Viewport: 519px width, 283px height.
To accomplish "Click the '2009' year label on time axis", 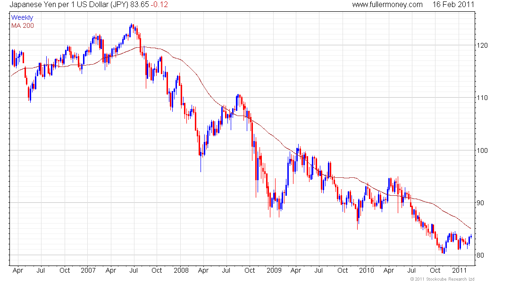I will 274,270.
